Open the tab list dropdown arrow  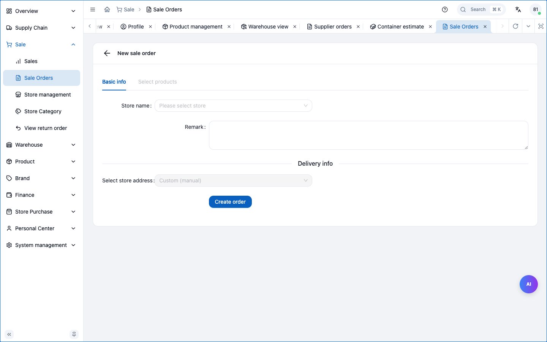(x=528, y=26)
